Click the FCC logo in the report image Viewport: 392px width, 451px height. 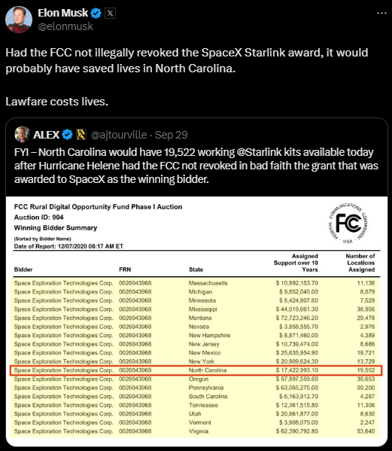[x=348, y=224]
